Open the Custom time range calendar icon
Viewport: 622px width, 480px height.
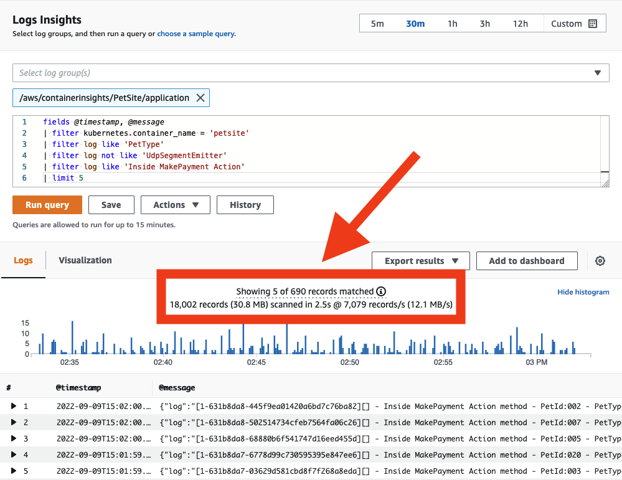coord(593,24)
